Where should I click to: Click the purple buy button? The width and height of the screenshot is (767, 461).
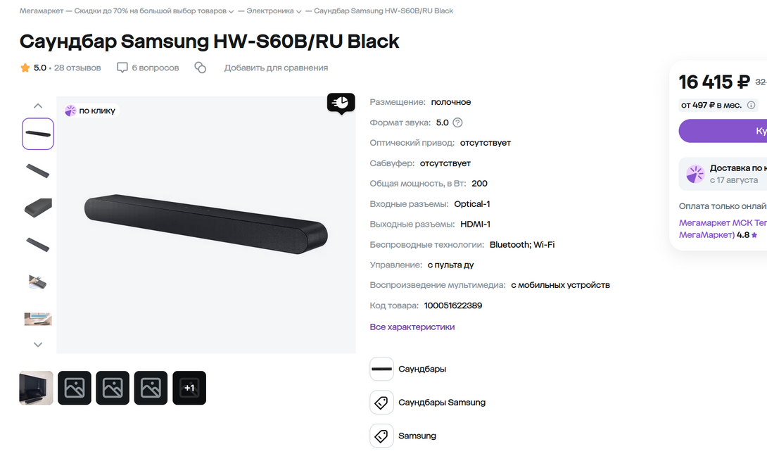click(723, 131)
